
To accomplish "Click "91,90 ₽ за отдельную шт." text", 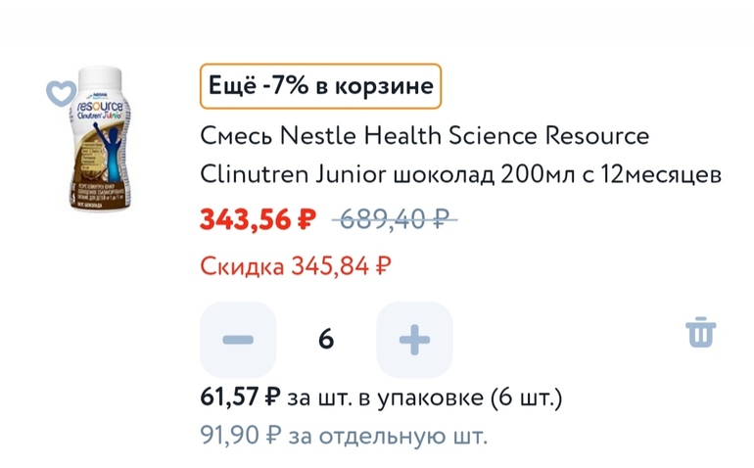I will tap(343, 435).
